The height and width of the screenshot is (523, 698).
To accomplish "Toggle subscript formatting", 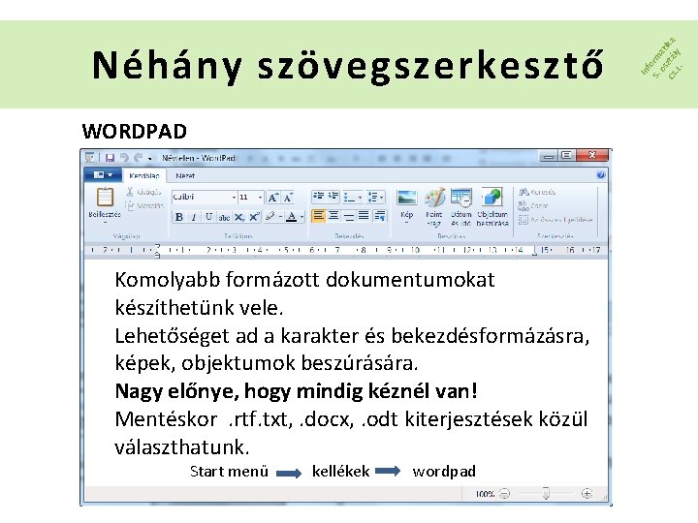I will coord(239,217).
